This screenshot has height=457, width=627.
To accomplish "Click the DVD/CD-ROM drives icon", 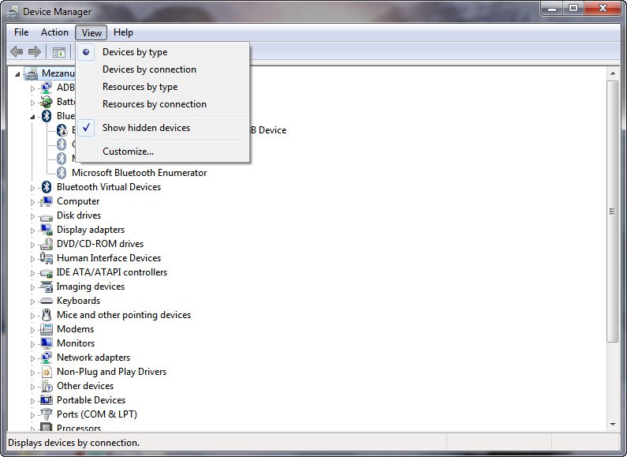I will pos(47,244).
